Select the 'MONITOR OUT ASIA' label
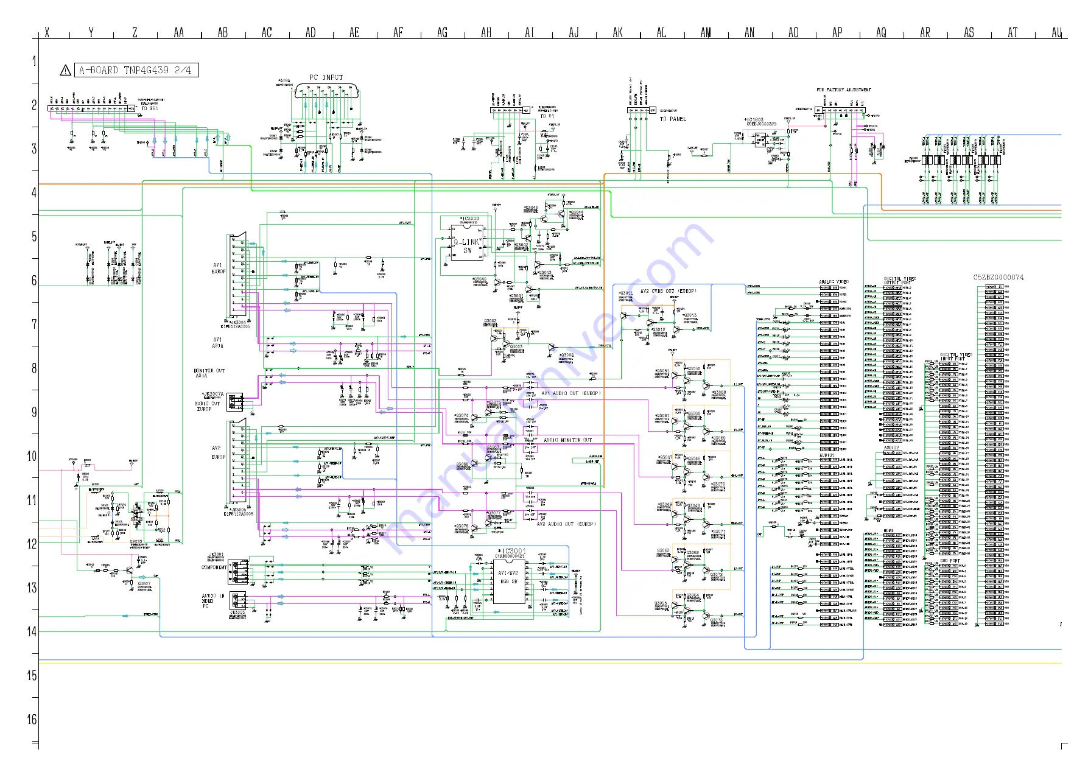Viewport: 1088px width, 769px height. [x=209, y=373]
